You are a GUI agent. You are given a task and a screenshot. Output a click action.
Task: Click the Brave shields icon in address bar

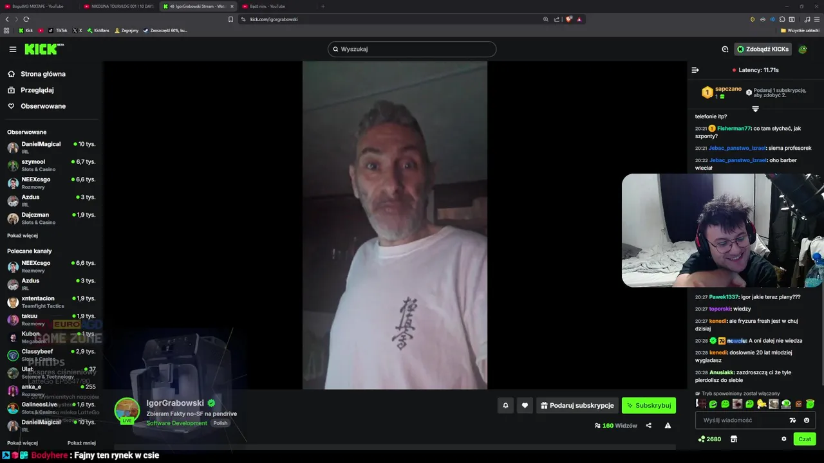tap(569, 19)
